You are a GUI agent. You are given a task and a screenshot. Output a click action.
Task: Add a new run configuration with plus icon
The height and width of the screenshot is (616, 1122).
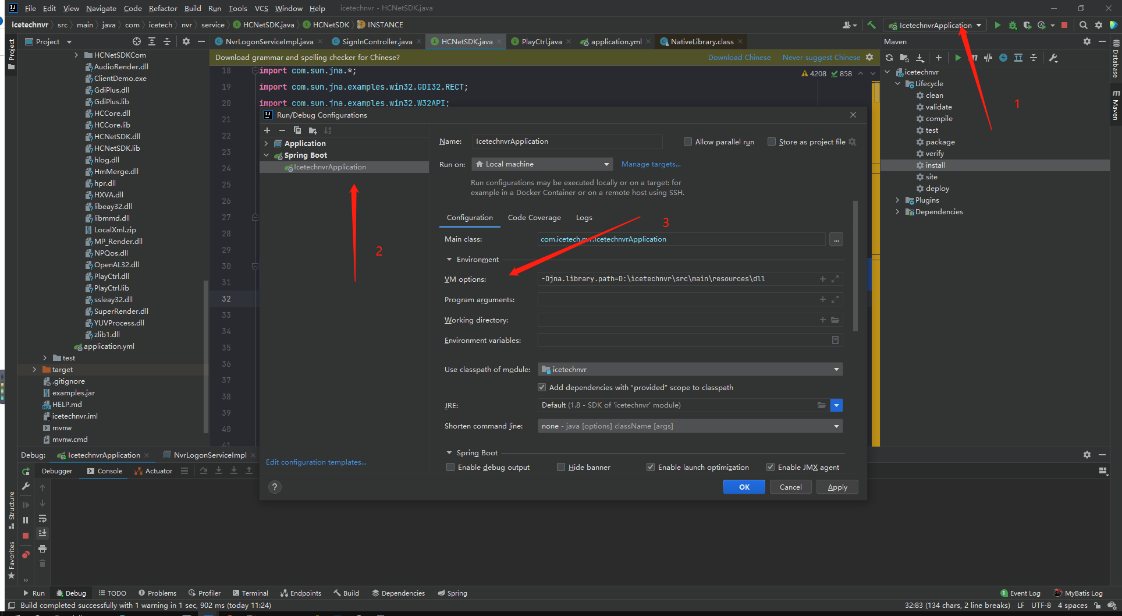[267, 130]
